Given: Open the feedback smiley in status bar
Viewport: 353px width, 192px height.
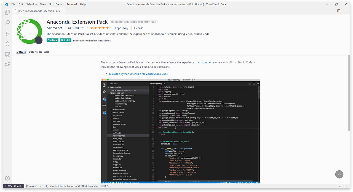Looking at the screenshot, I should click(339, 186).
